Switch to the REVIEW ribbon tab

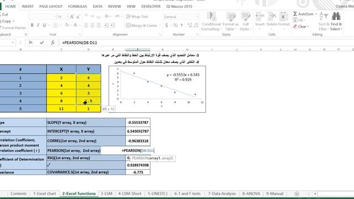[x=114, y=6]
